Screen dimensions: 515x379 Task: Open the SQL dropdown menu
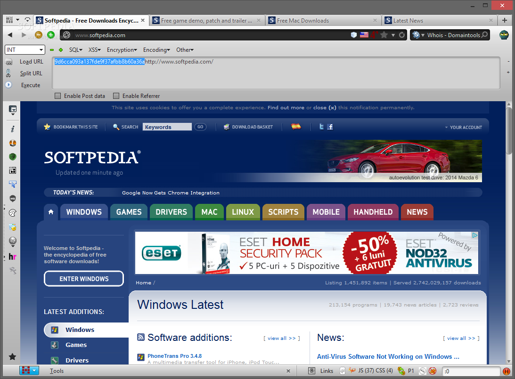(76, 50)
